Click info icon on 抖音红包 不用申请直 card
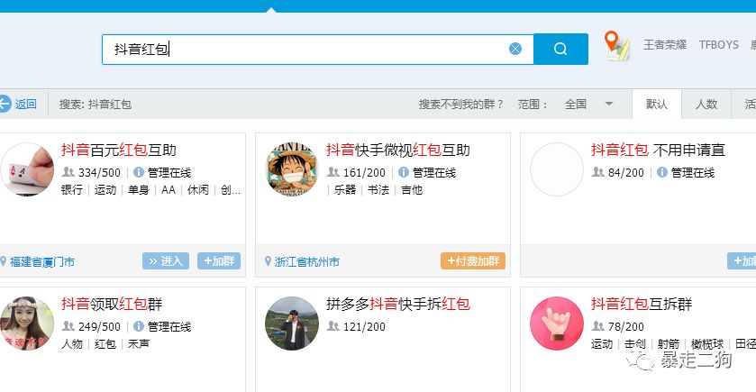756x392 pixels. tap(662, 172)
